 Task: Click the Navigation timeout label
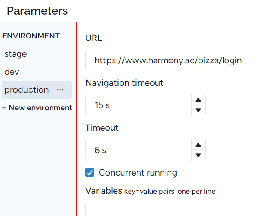coord(124,83)
